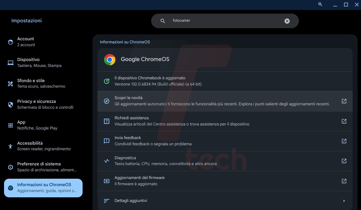Click the Scopri le novità compass icon
Image resolution: width=361 pixels, height=210 pixels.
(x=106, y=101)
